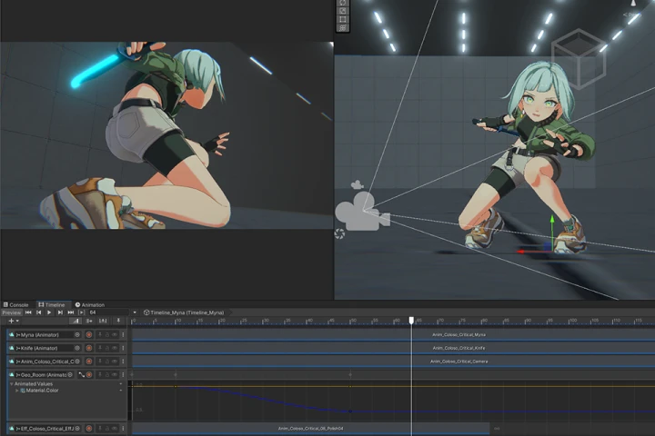Toggle eye visibility on Geo_Room track
Image resolution: width=655 pixels, height=436 pixels.
tap(115, 374)
